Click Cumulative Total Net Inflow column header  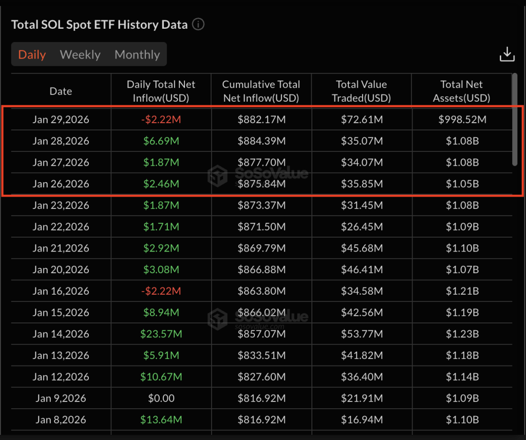click(261, 91)
